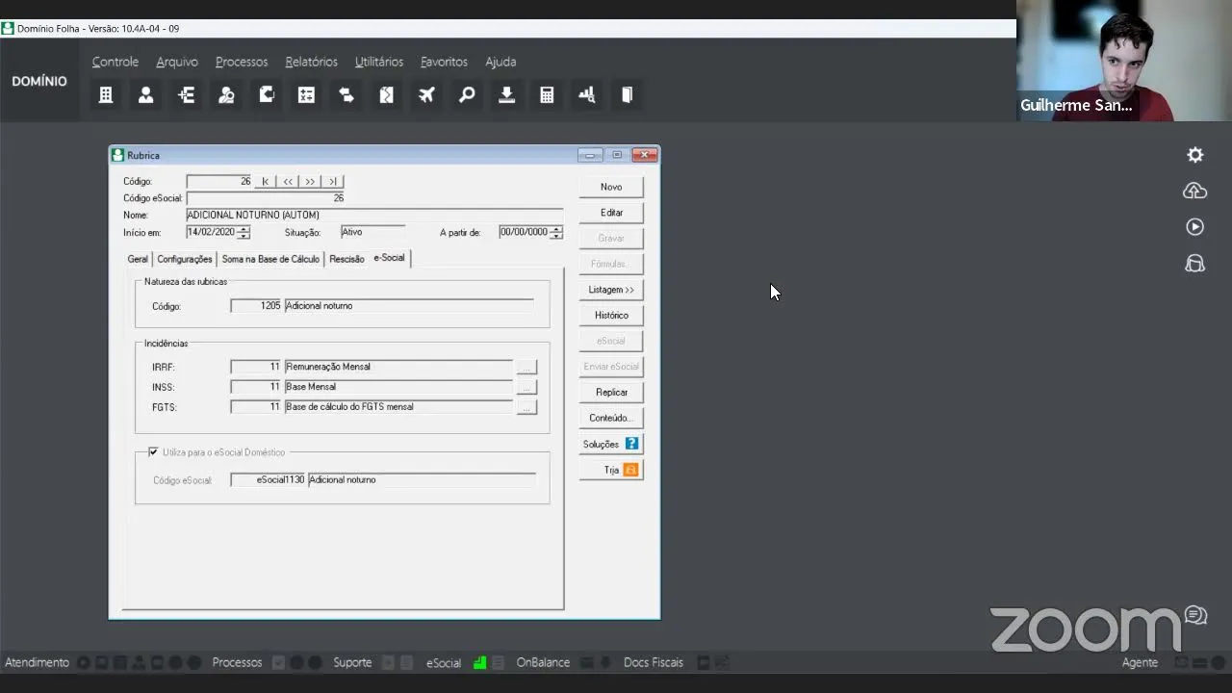The height and width of the screenshot is (693, 1232).
Task: Click the door exit toolbar icon
Action: 627,95
